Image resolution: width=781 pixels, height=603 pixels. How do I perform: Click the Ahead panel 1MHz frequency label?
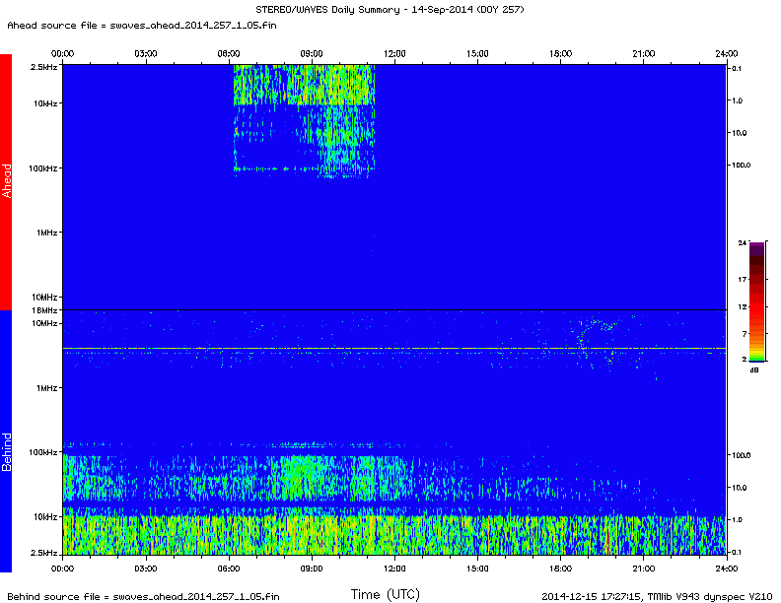tap(46, 233)
